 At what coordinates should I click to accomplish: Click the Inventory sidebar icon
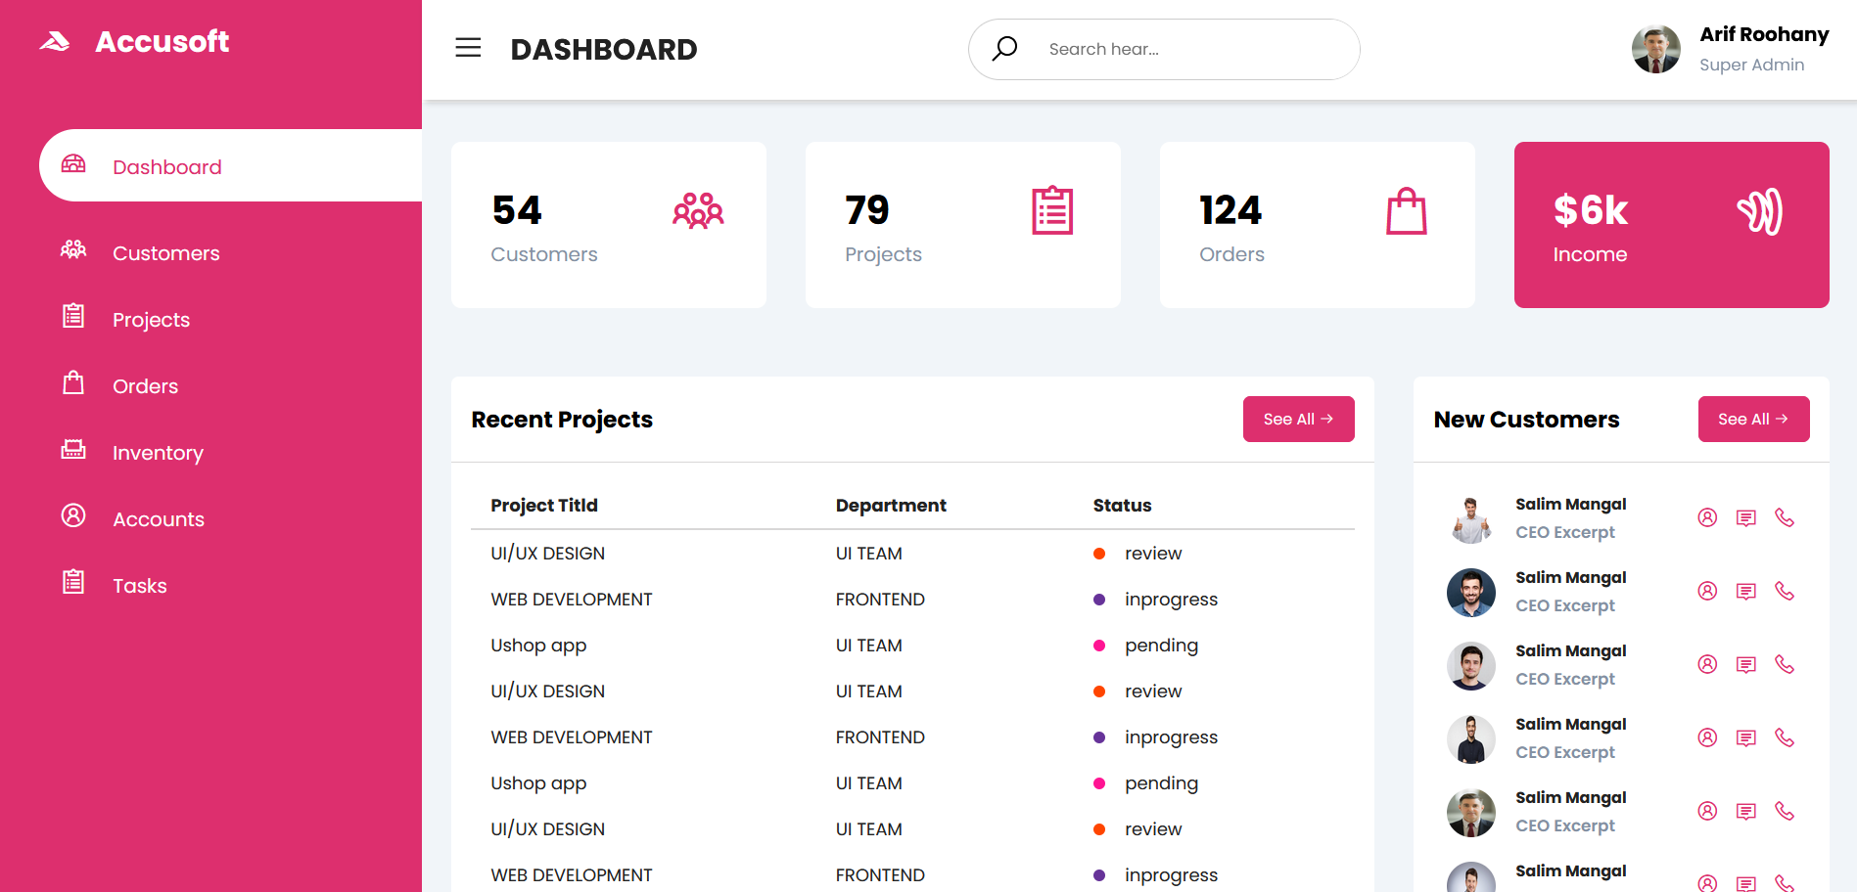pyautogui.click(x=73, y=449)
